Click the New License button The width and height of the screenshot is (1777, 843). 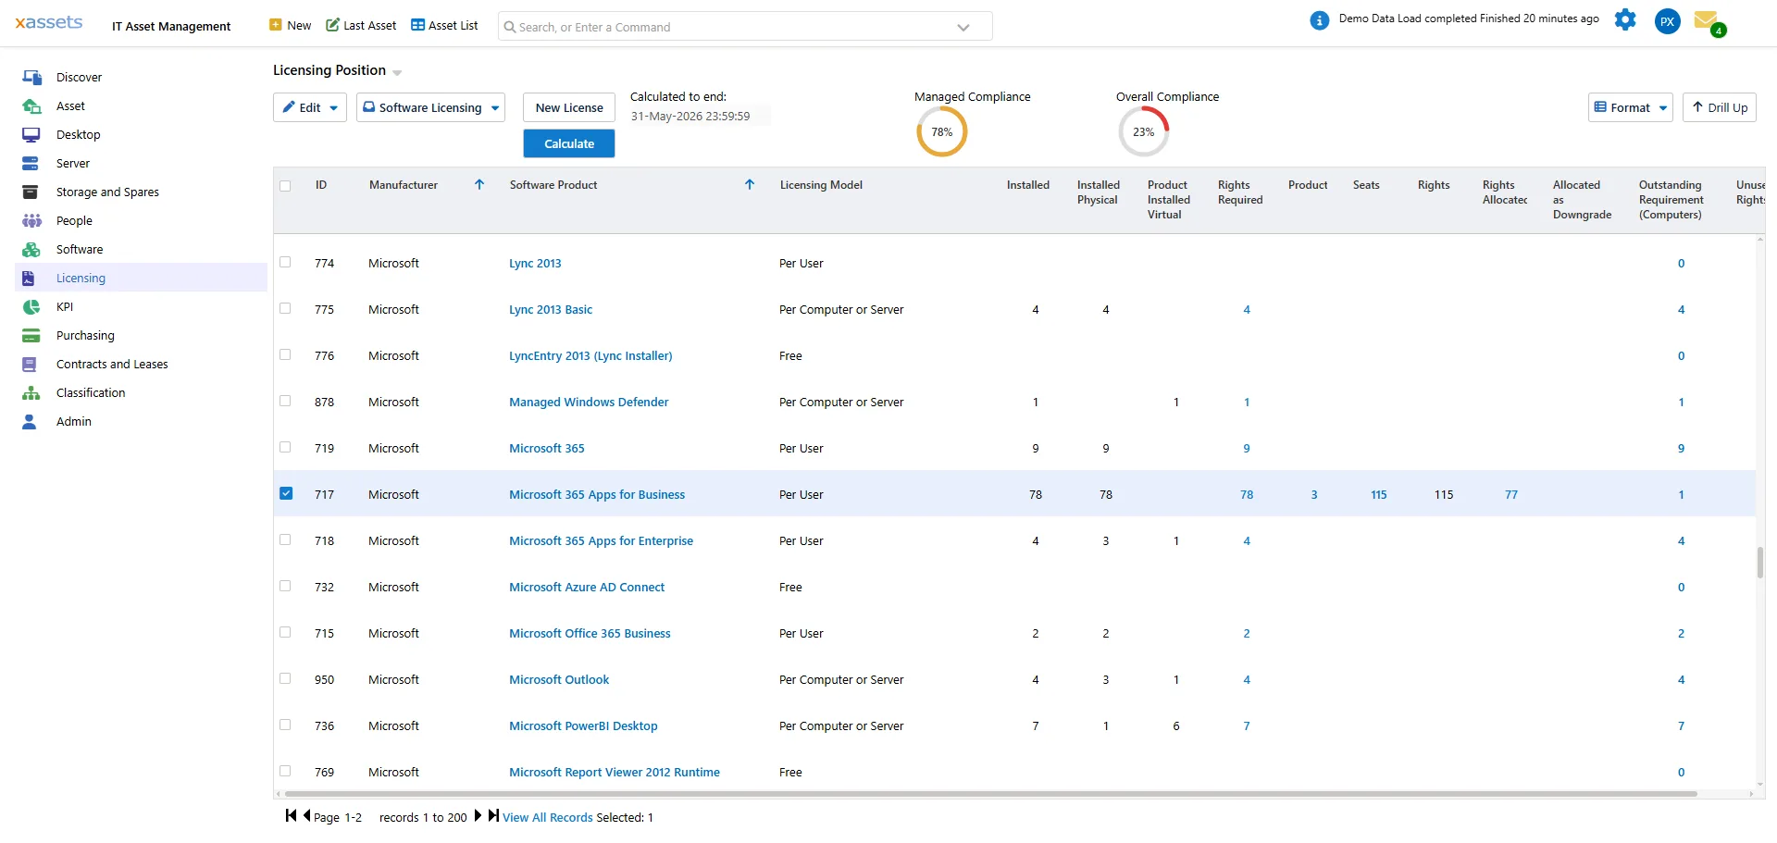point(569,107)
